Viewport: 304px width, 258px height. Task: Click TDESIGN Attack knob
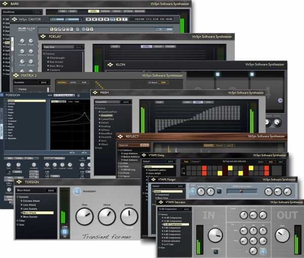coord(107,216)
